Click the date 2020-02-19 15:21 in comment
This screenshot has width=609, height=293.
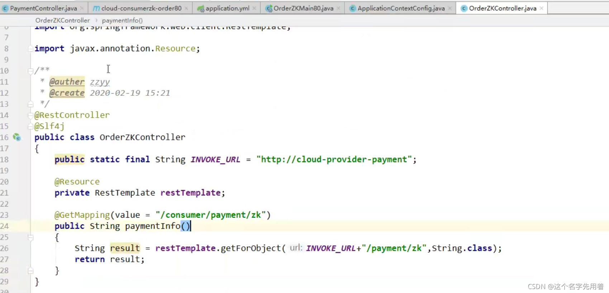click(130, 93)
